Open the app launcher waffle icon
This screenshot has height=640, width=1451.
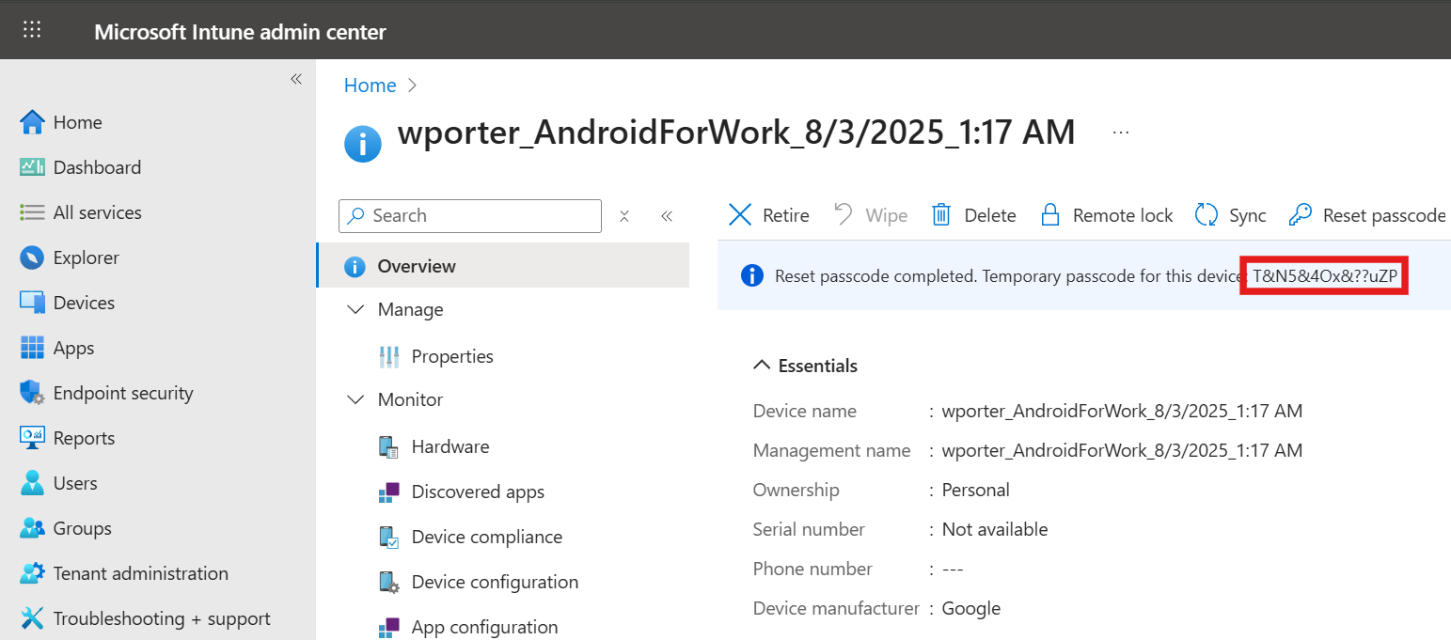coord(32,30)
